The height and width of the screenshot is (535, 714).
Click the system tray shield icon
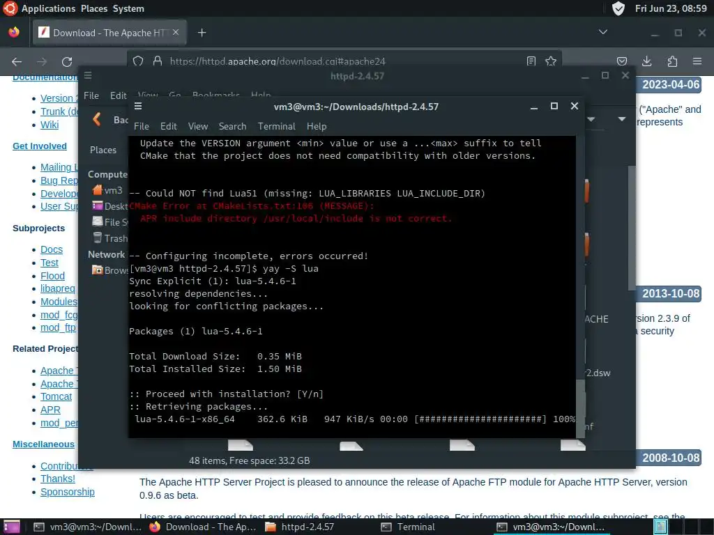pyautogui.click(x=618, y=8)
